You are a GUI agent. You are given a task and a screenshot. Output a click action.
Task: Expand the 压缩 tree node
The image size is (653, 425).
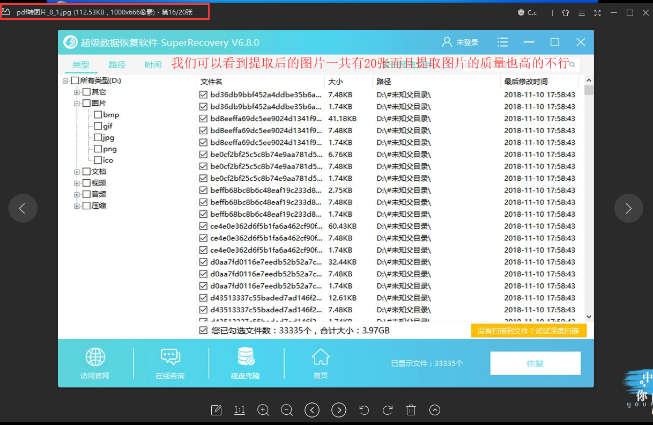coord(77,206)
